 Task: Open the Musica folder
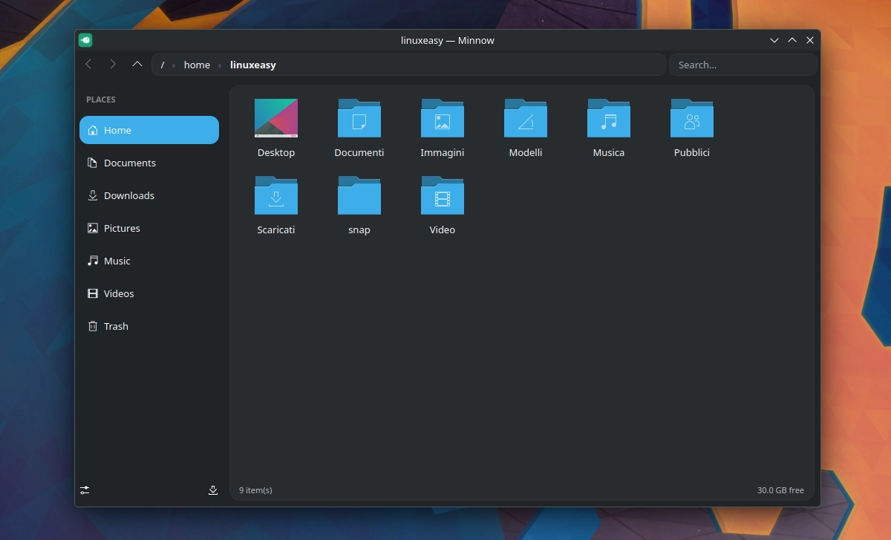pyautogui.click(x=609, y=128)
